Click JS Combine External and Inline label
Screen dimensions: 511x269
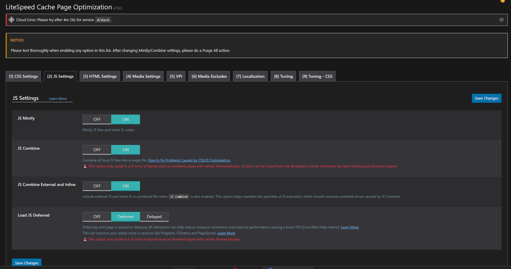46,184
